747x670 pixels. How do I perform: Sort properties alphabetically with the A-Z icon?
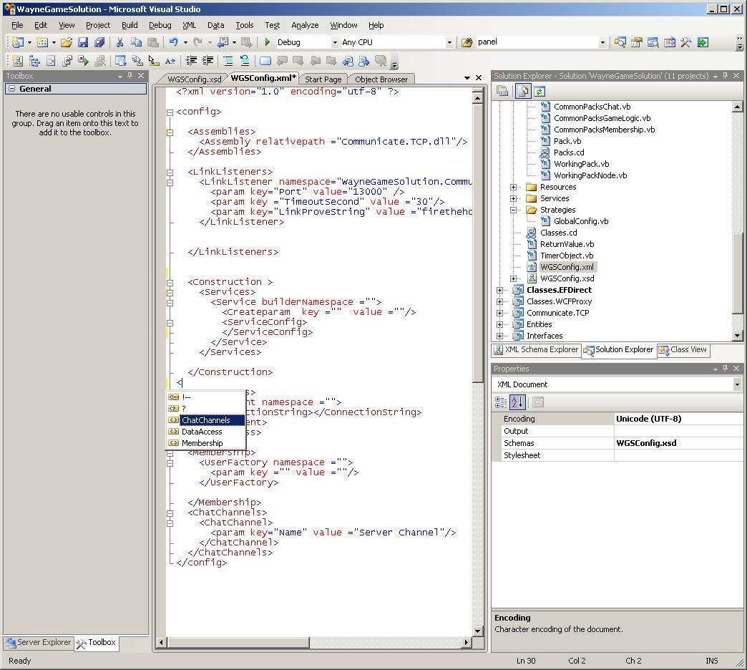pyautogui.click(x=517, y=402)
